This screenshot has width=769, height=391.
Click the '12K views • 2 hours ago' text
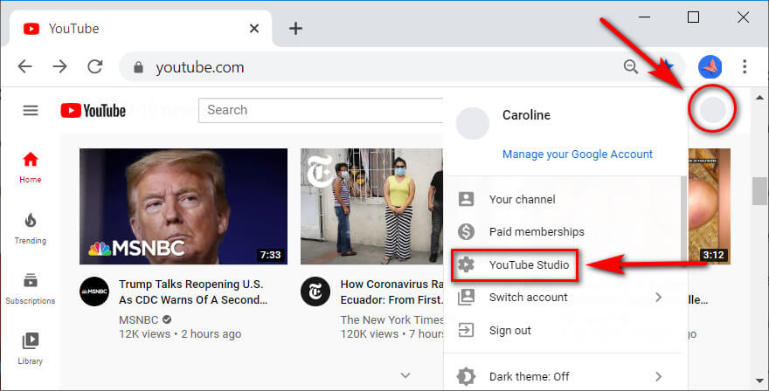pos(180,334)
